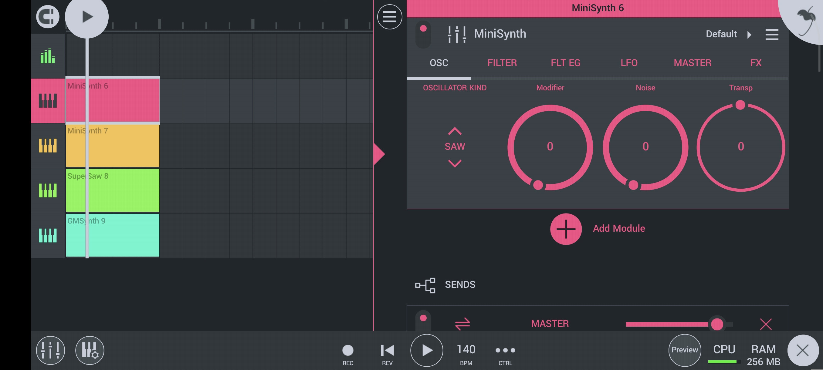The image size is (823, 370).
Task: Click the SENDS section label
Action: pos(460,285)
